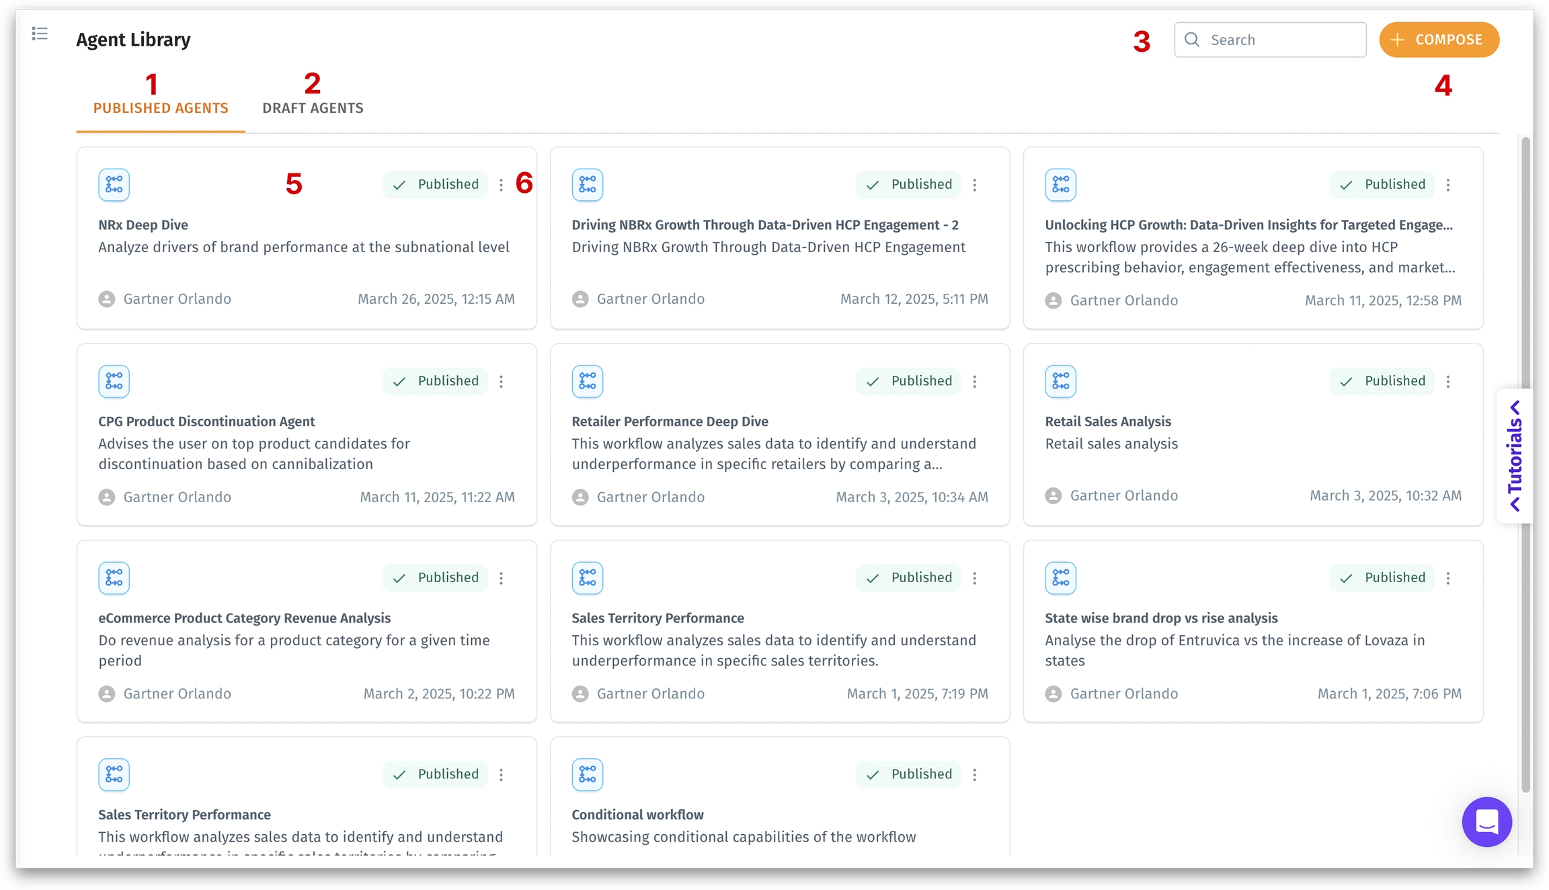Open the chat support bubble icon

coord(1486,821)
